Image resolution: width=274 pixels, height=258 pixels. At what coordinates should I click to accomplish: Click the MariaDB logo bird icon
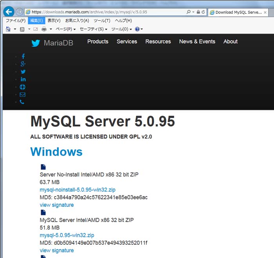[36, 43]
